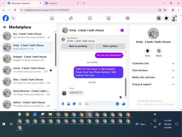
Task: Open Bry - 2 beds 1 bath conversation
Action: [x=27, y=36]
